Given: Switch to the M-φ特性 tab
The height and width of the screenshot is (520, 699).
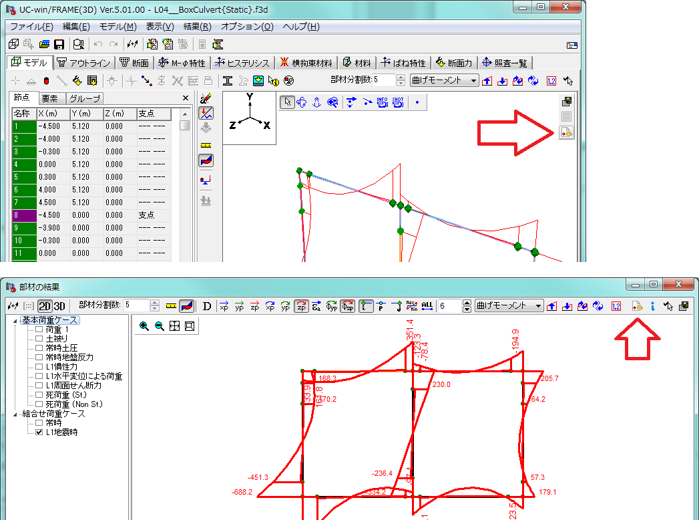Looking at the screenshot, I should (182, 63).
